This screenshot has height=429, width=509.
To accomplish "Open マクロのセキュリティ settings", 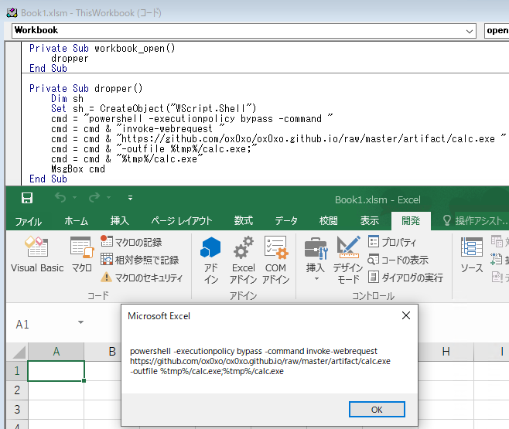I will coord(142,277).
